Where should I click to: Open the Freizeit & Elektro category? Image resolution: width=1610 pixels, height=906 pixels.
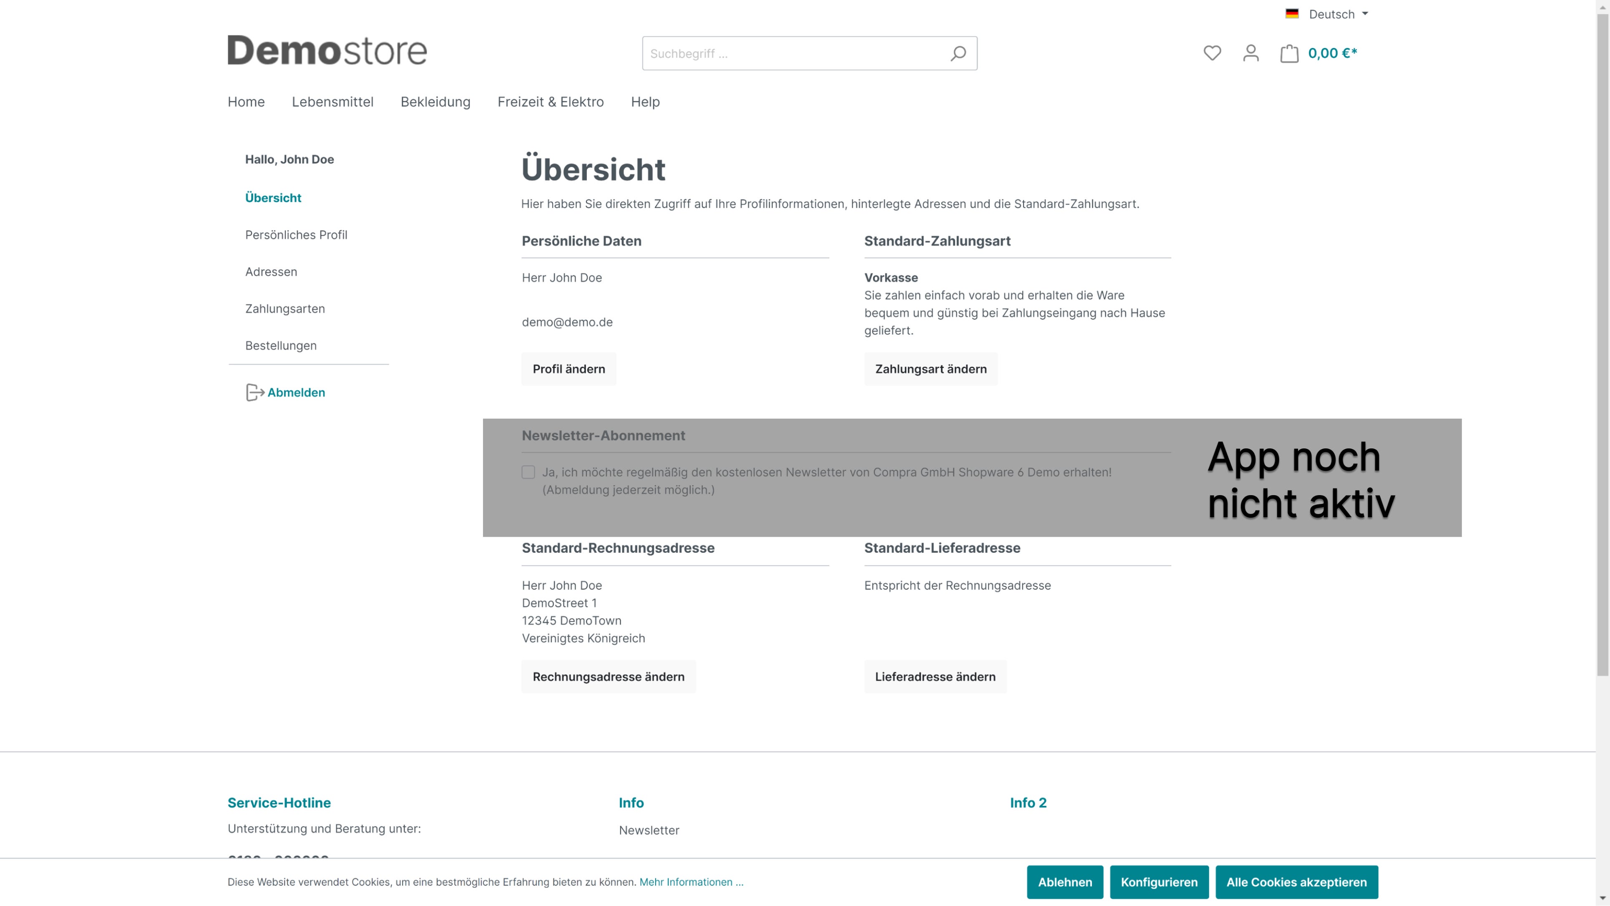[551, 102]
